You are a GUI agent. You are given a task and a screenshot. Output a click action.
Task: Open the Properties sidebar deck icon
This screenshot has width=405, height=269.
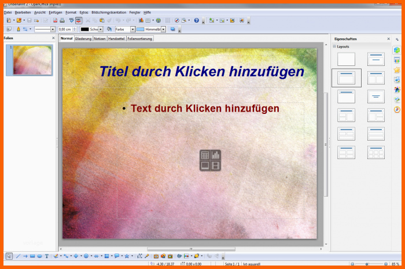tap(397, 50)
